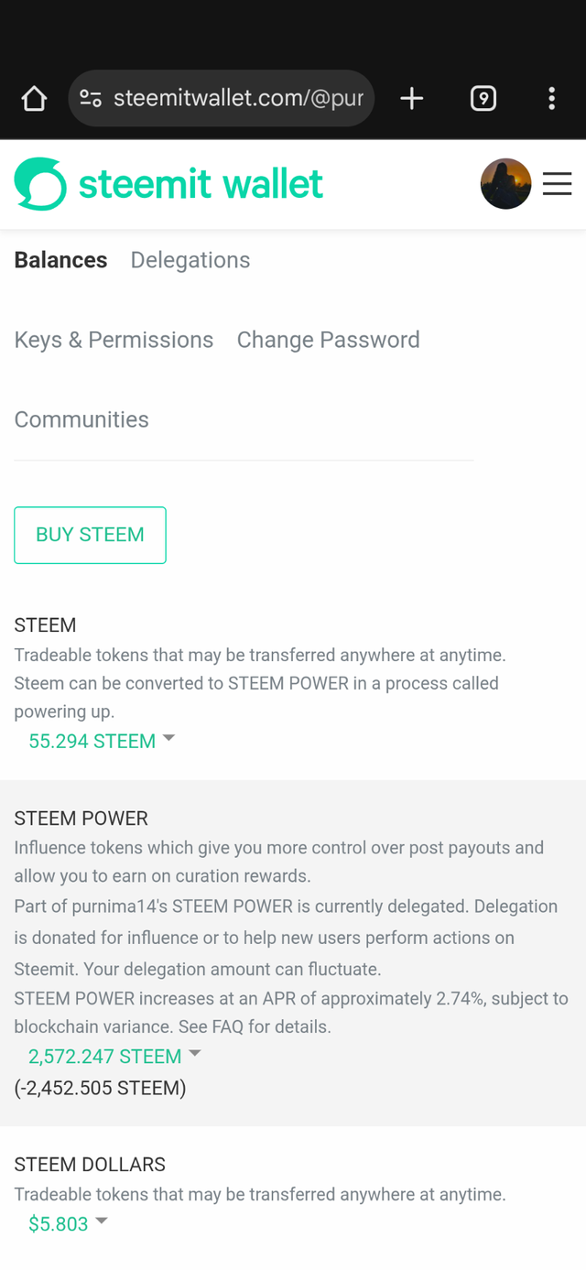Open the user profile avatar
Viewport: 586px width, 1270px height.
505,184
